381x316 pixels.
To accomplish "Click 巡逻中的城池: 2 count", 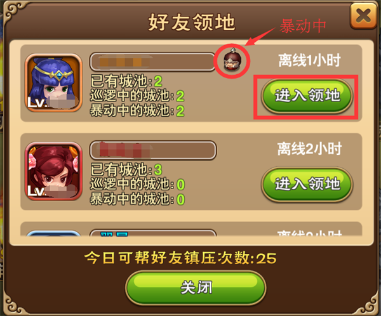I will click(x=137, y=96).
